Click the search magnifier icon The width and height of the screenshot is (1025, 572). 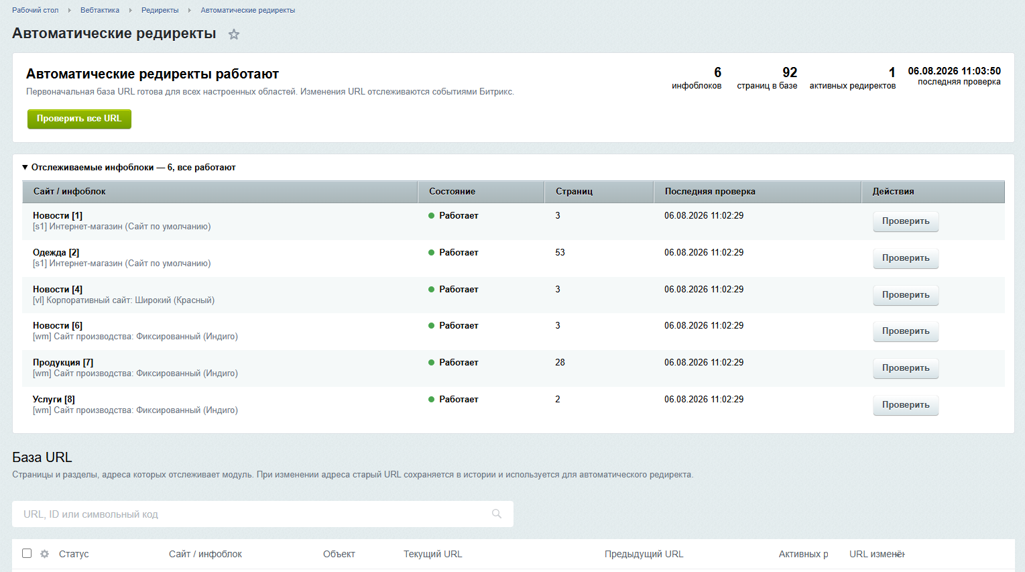(497, 514)
